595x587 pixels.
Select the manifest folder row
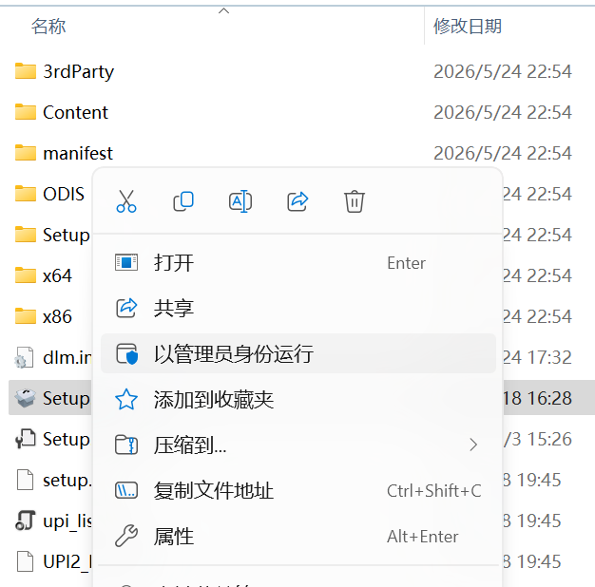297,153
